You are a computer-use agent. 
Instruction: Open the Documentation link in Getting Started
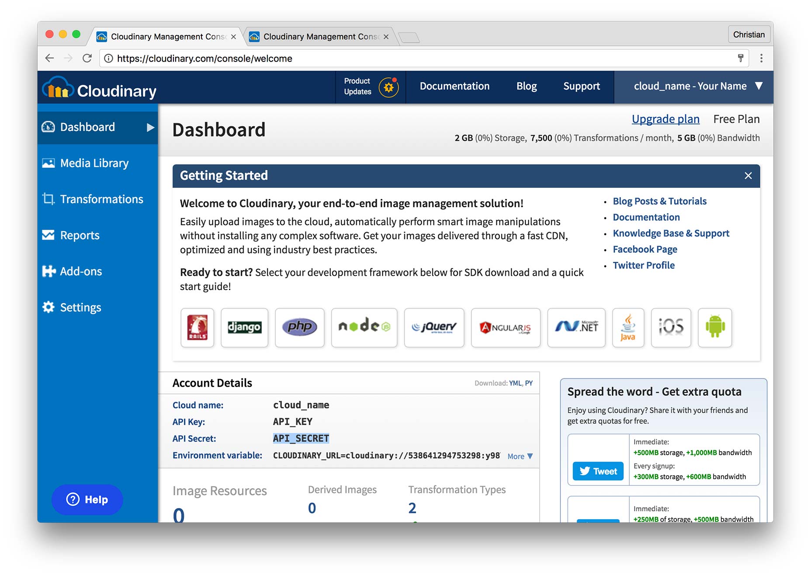click(x=646, y=217)
